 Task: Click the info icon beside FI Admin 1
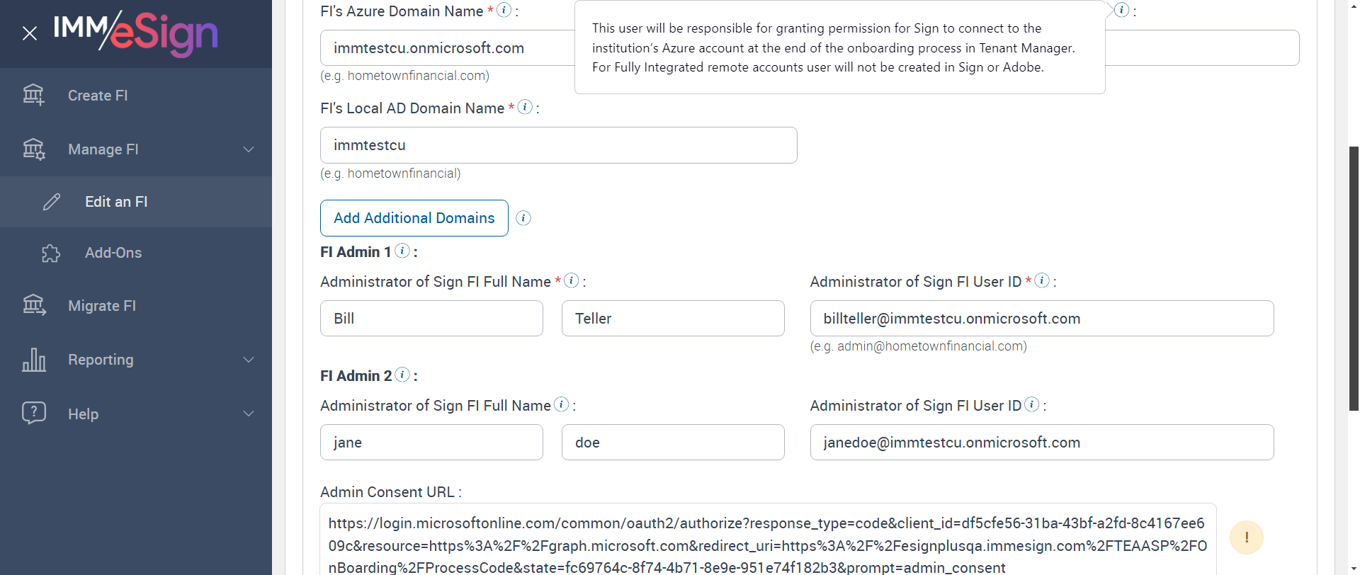402,251
